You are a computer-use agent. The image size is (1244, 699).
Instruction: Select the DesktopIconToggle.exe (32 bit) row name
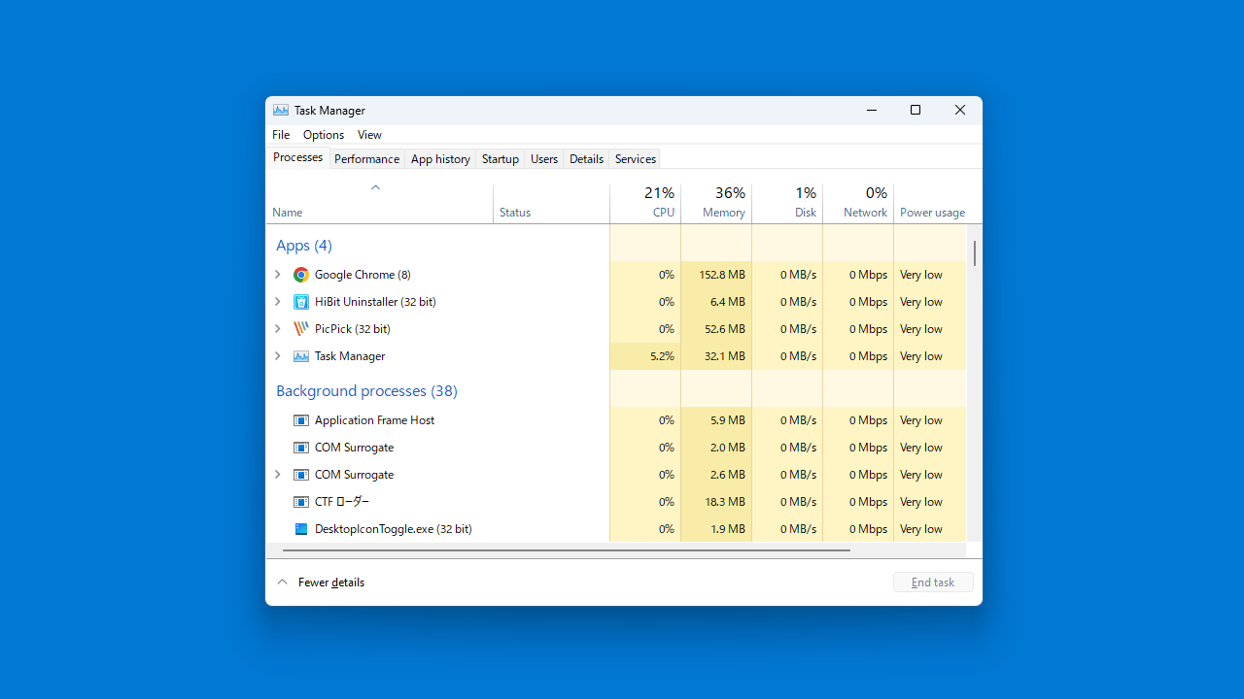pos(394,529)
